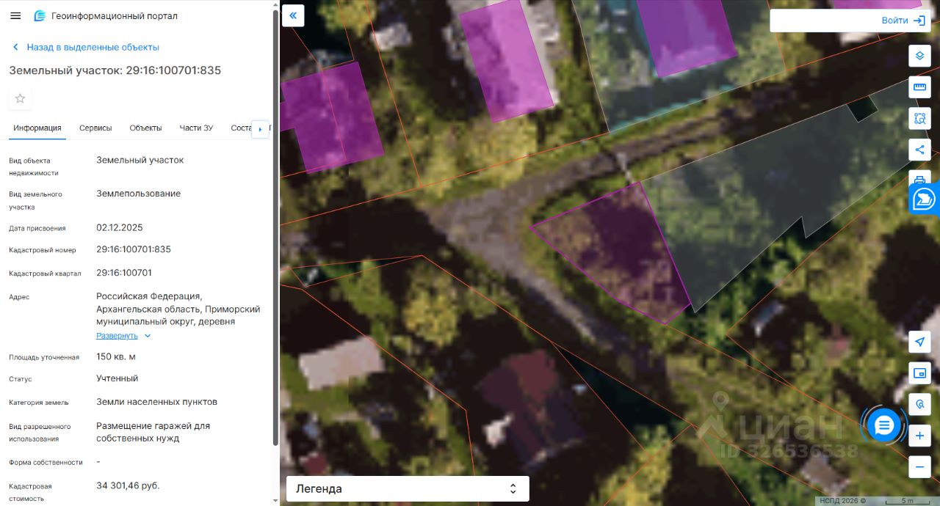Collapse the left info panel
The image size is (940, 506).
coord(293,15)
